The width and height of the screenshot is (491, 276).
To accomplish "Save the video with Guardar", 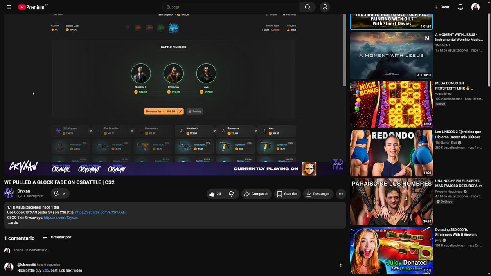I will coord(287,194).
